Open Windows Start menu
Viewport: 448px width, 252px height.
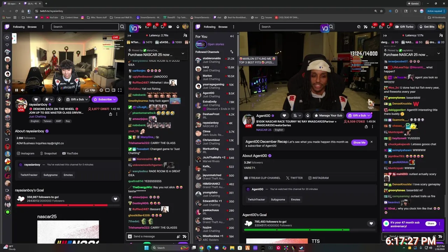pyautogui.click(x=146, y=248)
